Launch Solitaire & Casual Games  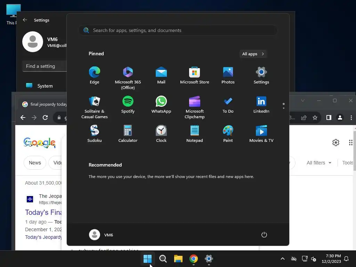[95, 107]
